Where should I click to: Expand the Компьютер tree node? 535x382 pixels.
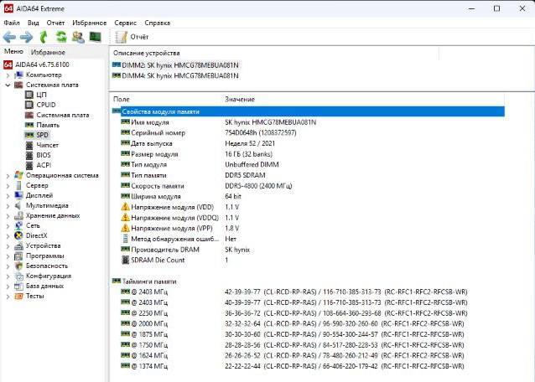tap(8, 75)
